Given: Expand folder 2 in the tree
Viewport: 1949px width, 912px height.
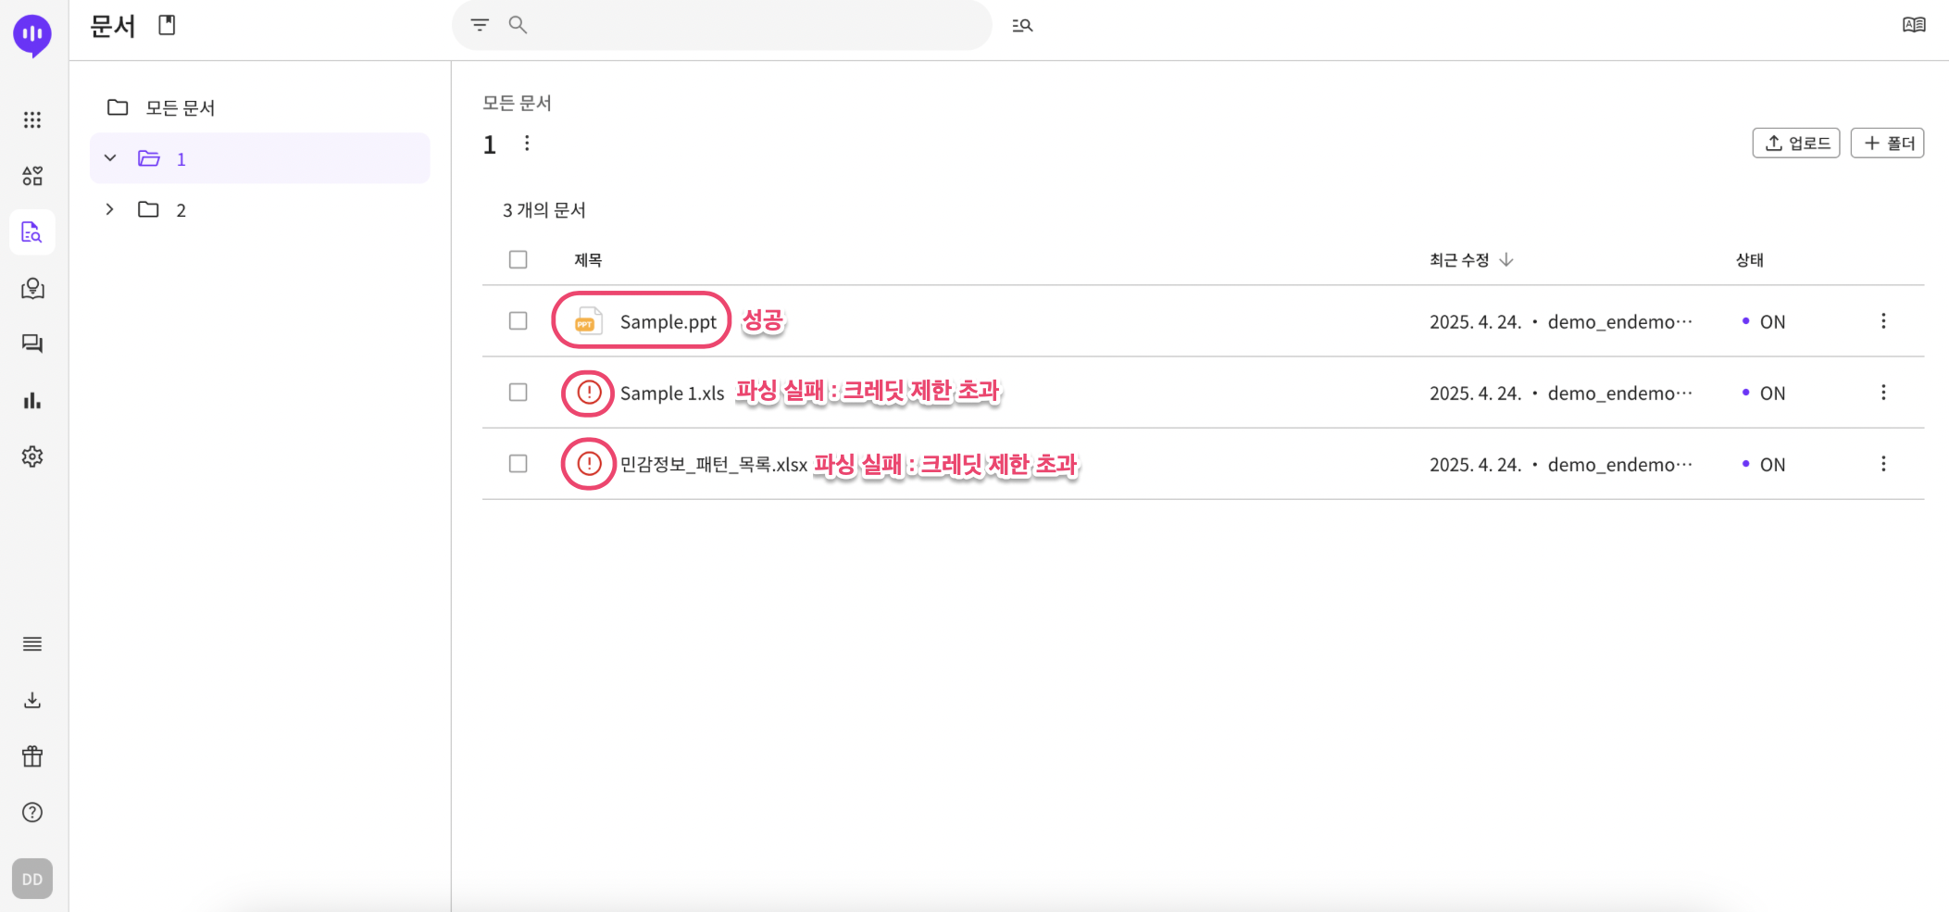Looking at the screenshot, I should (x=110, y=209).
